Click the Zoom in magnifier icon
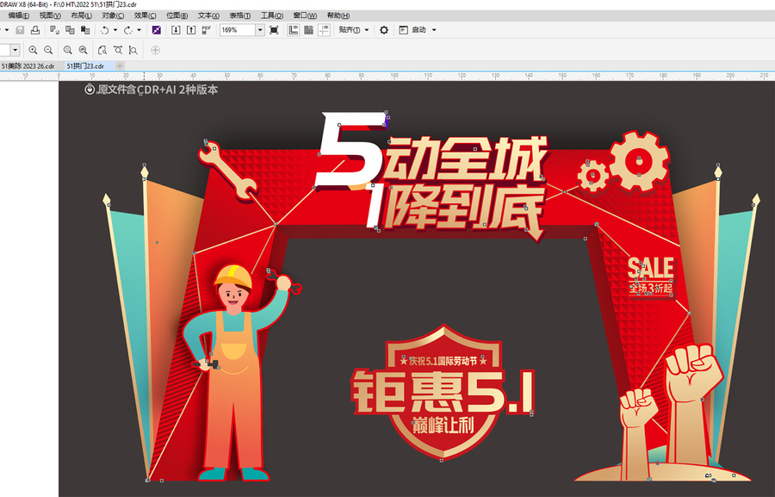Viewport: 775px width, 497px height. pos(33,50)
